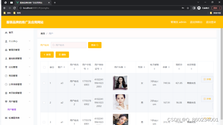Viewport: 223px width, 125px height.
Task: Click the icon beside 论坛管理
Action: point(6,67)
